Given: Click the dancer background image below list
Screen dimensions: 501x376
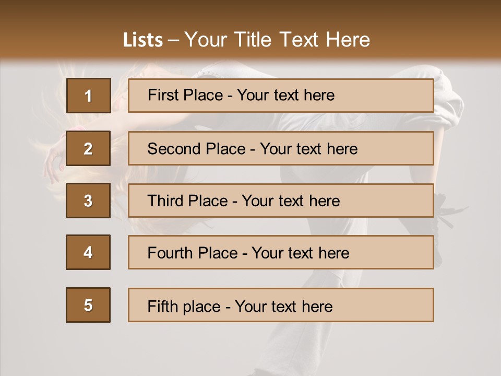Looking at the screenshot, I should pyautogui.click(x=250, y=350).
